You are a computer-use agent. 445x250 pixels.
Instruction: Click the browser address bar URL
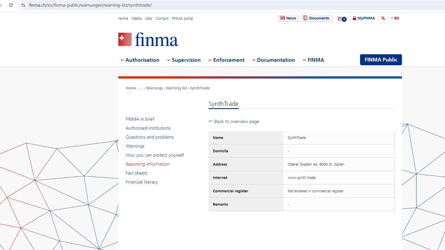point(90,5)
